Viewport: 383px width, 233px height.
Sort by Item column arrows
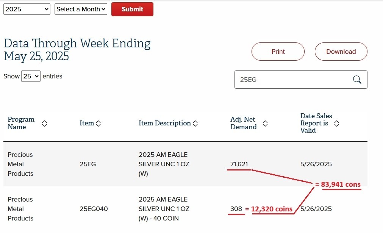(x=98, y=124)
